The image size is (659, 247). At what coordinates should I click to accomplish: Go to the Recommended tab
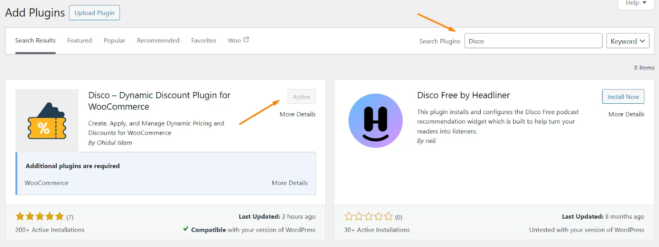[x=158, y=40]
